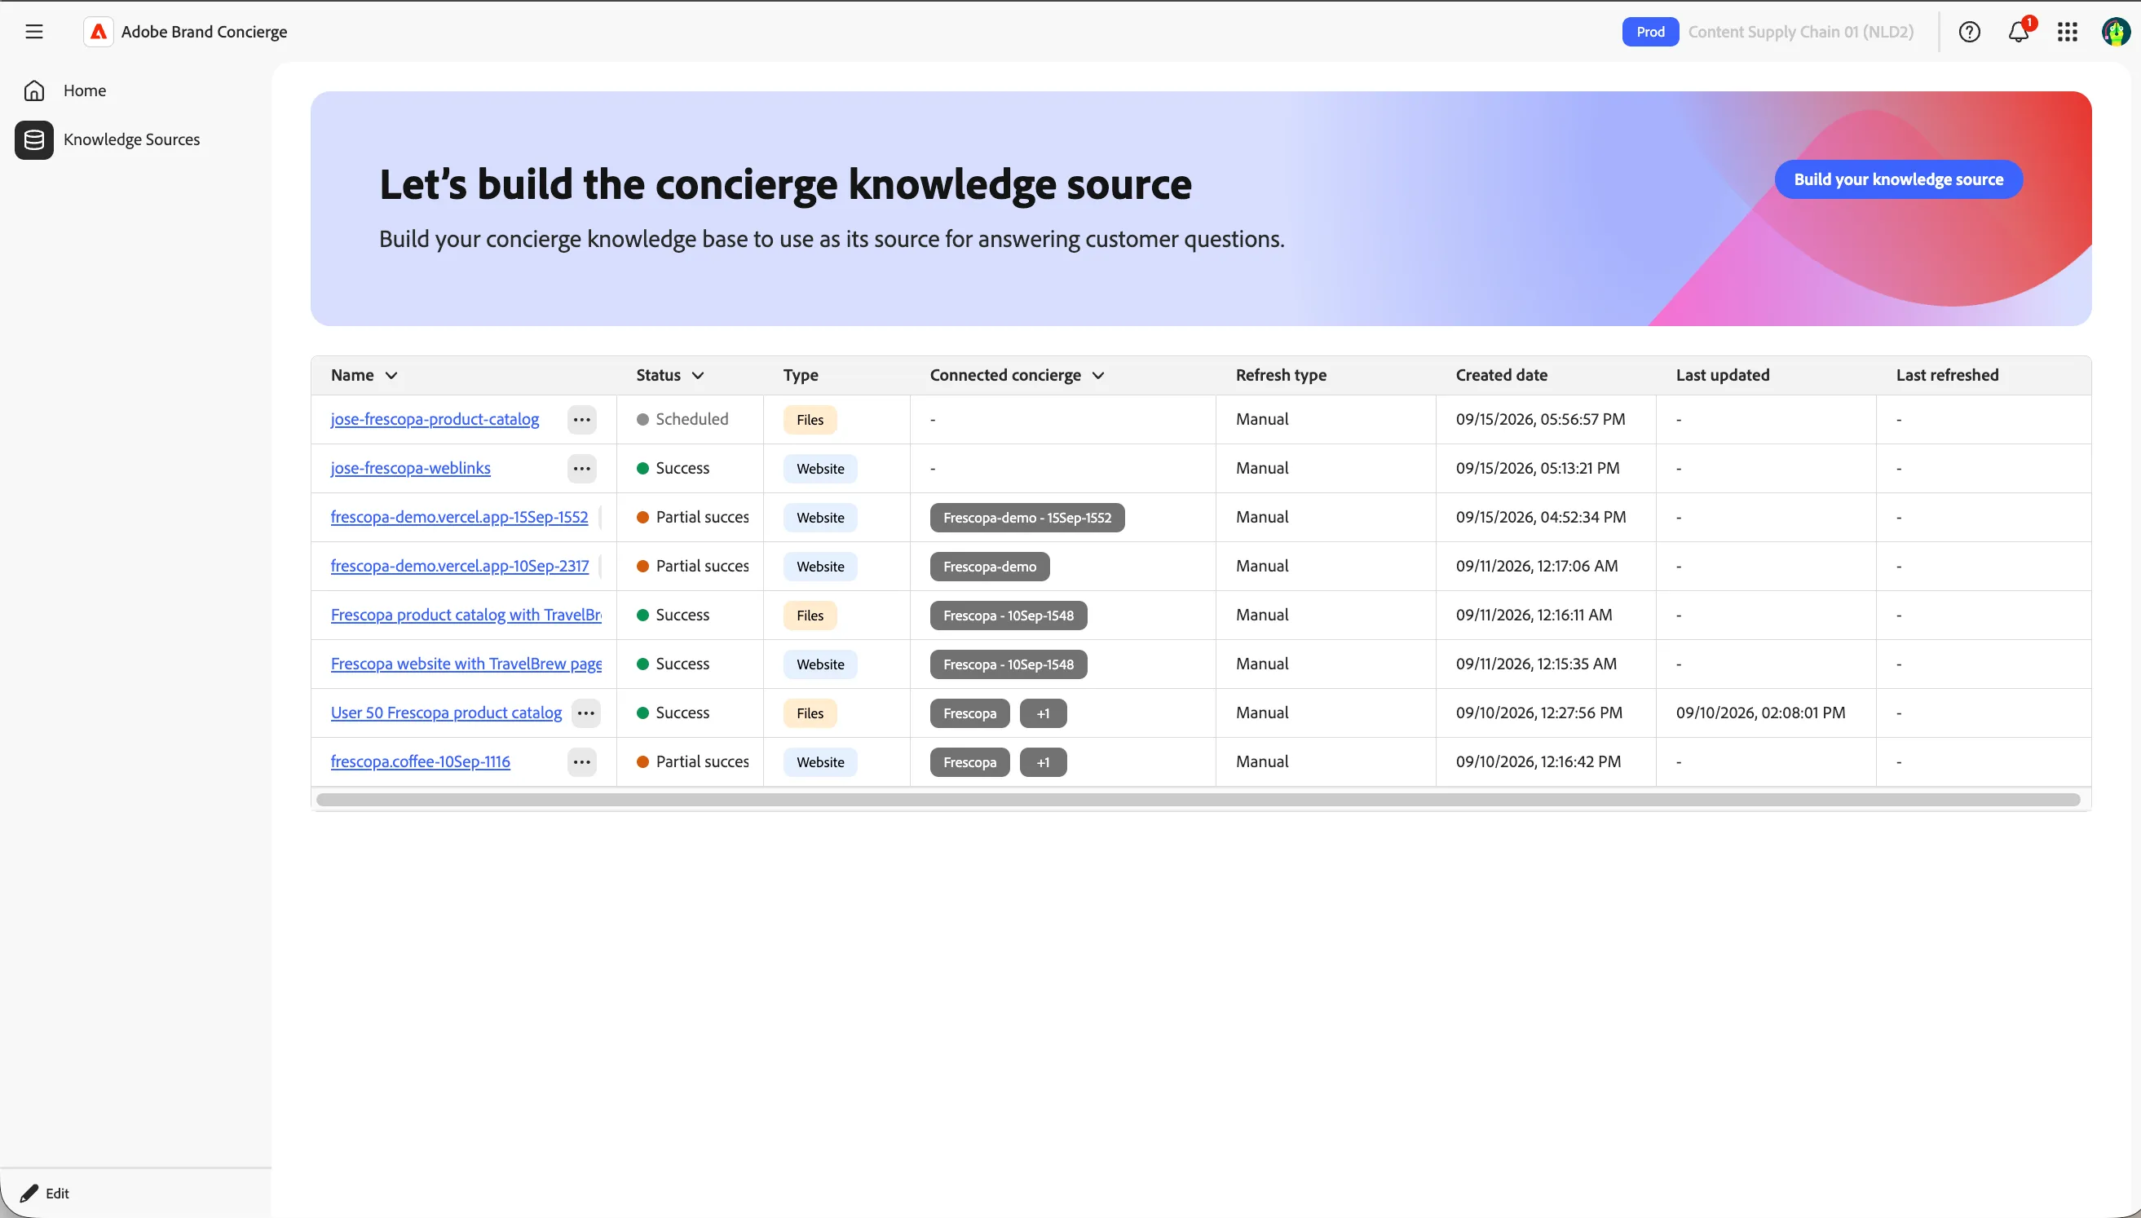Click the Refresh type column header
Viewport: 2141px width, 1218px height.
pyautogui.click(x=1280, y=376)
